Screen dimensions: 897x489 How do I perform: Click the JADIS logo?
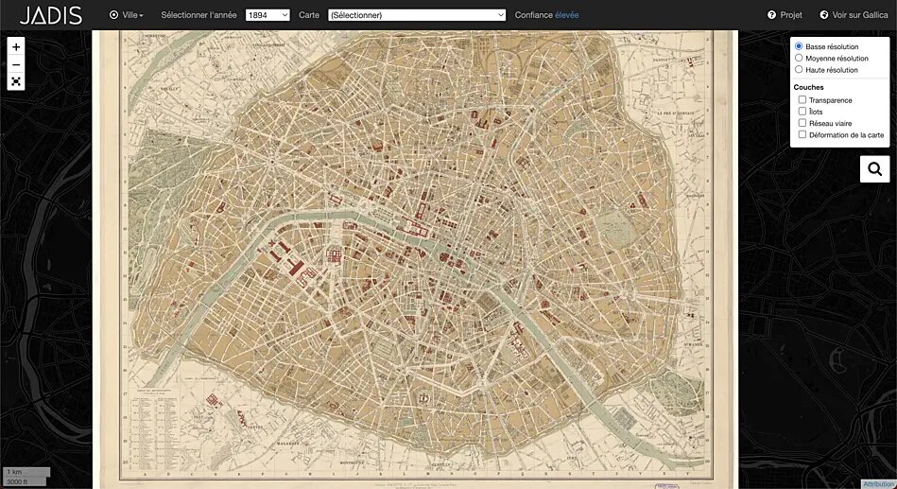point(51,15)
